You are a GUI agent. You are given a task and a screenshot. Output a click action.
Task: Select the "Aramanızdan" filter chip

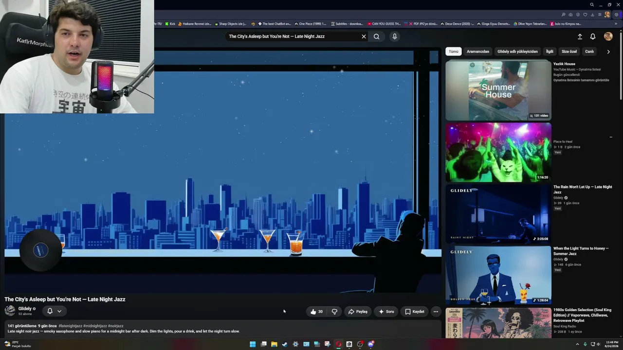point(478,52)
